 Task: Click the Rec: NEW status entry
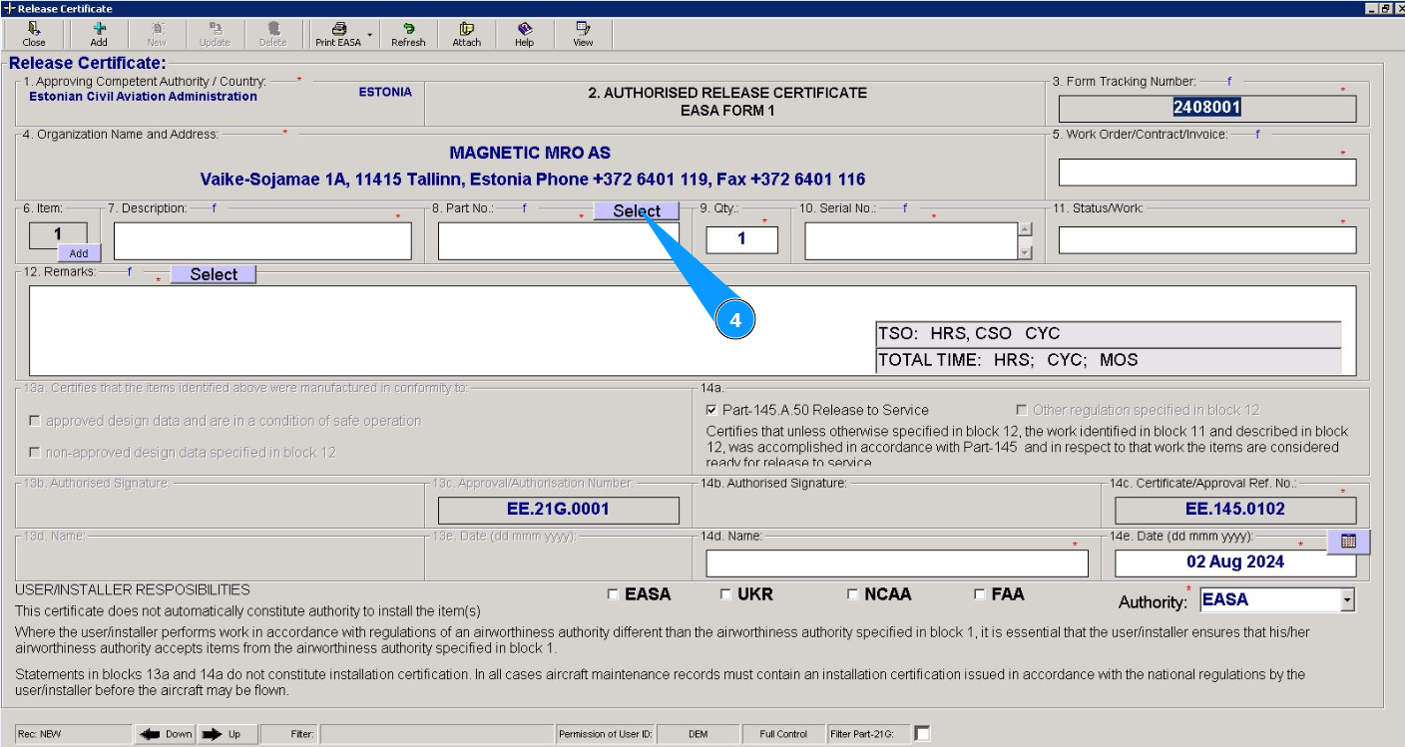[x=73, y=734]
